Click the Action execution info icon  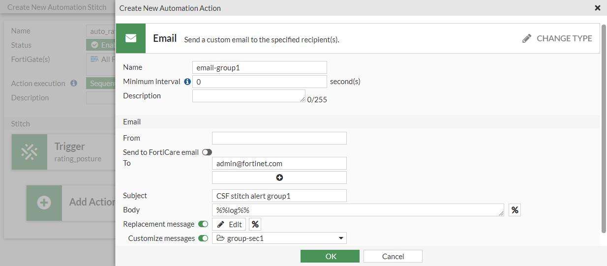click(x=74, y=84)
